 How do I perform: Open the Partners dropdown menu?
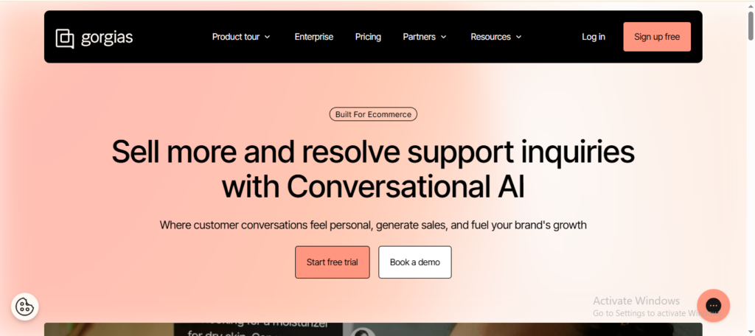pyautogui.click(x=425, y=37)
